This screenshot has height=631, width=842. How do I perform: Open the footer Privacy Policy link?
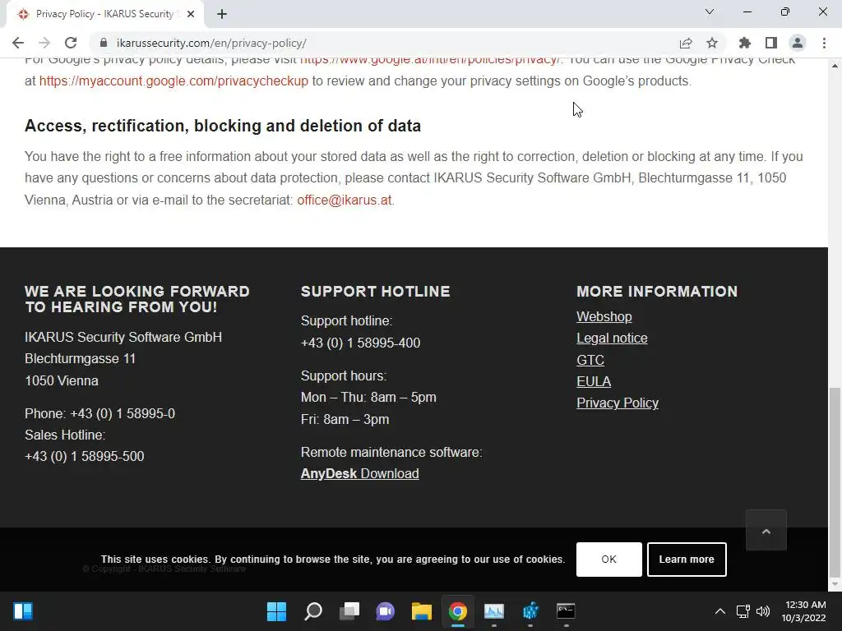[618, 403]
